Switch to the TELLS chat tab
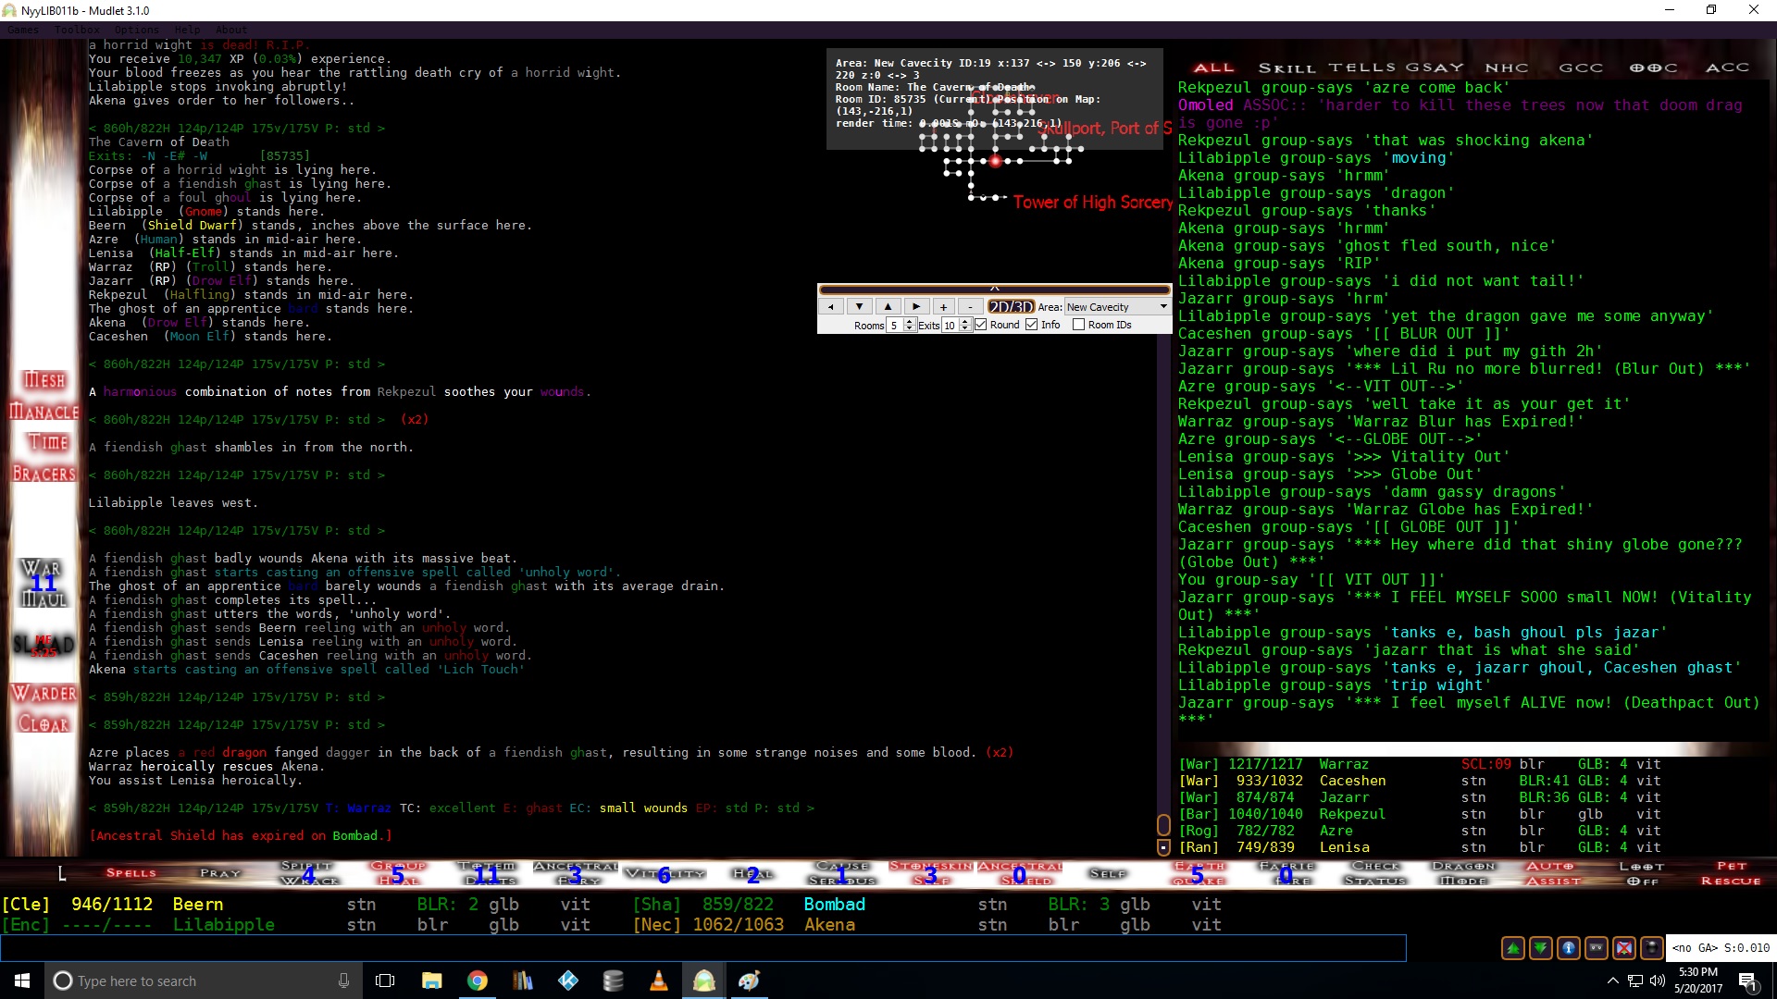This screenshot has width=1777, height=999. click(x=1361, y=68)
